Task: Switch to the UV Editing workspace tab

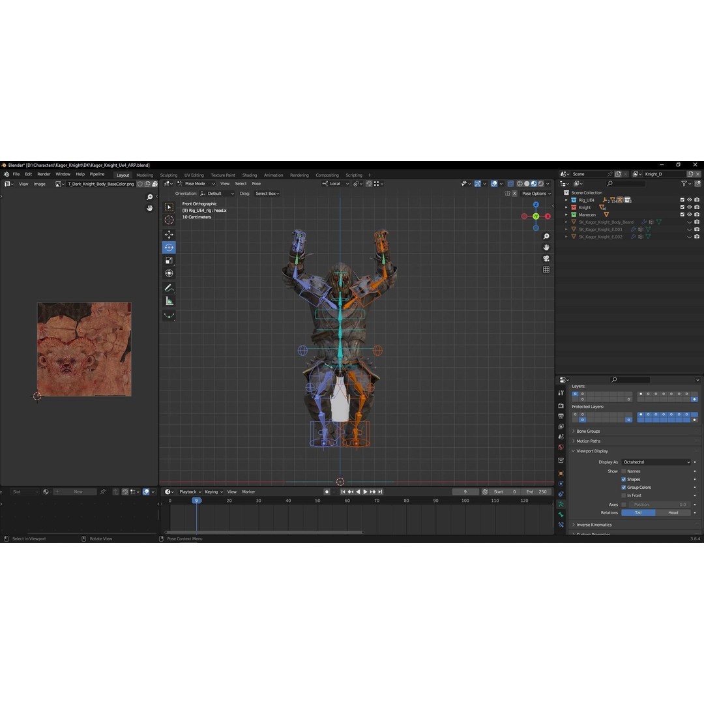Action: click(194, 175)
